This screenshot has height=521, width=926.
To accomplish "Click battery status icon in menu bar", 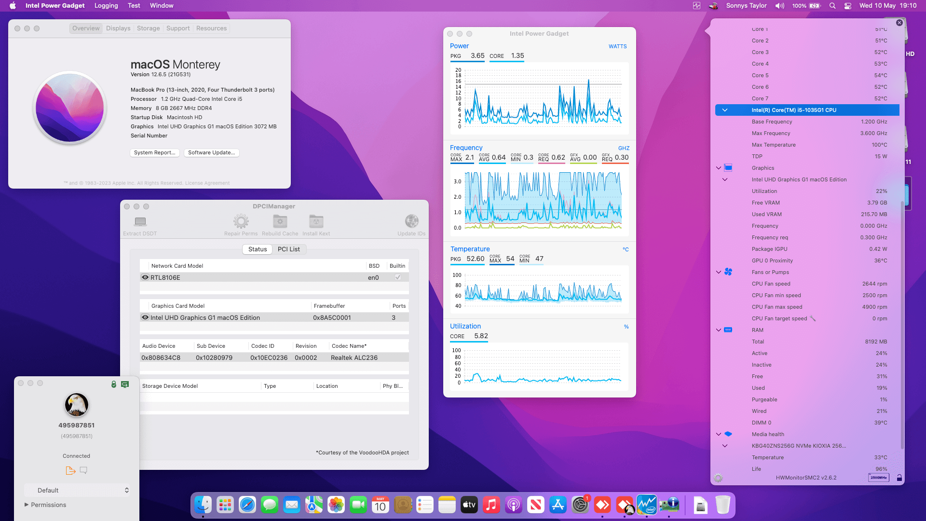I will (x=815, y=6).
